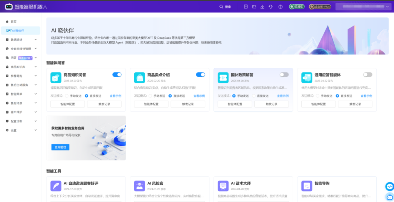Open 智能体配置 for 商品知识问答
394x202 pixels.
tap(68, 104)
